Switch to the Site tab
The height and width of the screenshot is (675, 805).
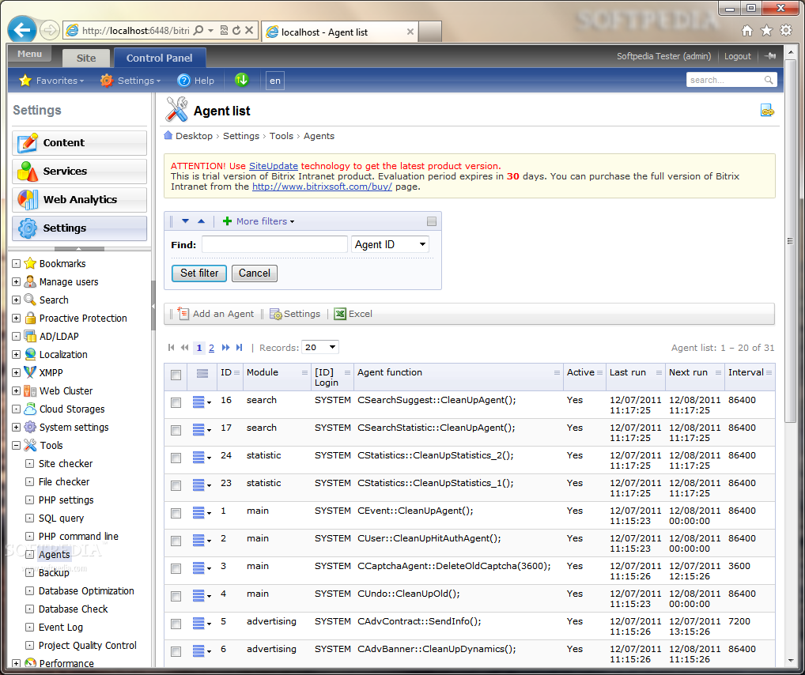[x=85, y=58]
